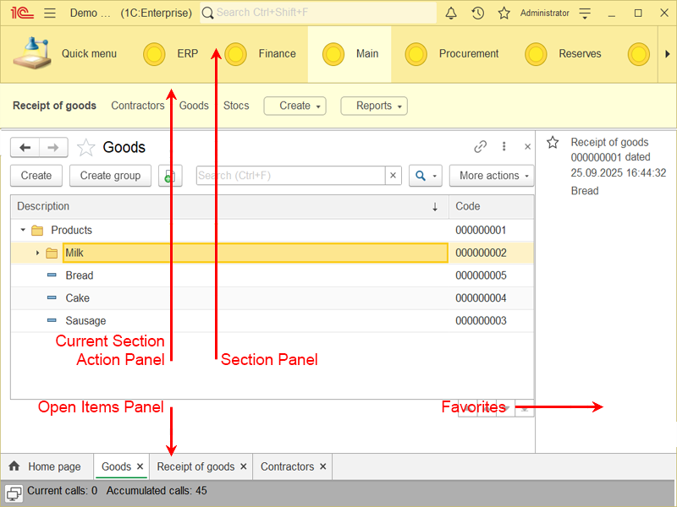Viewport: 677px width, 507px height.
Task: Open the More actions dropdown
Action: pos(492,176)
